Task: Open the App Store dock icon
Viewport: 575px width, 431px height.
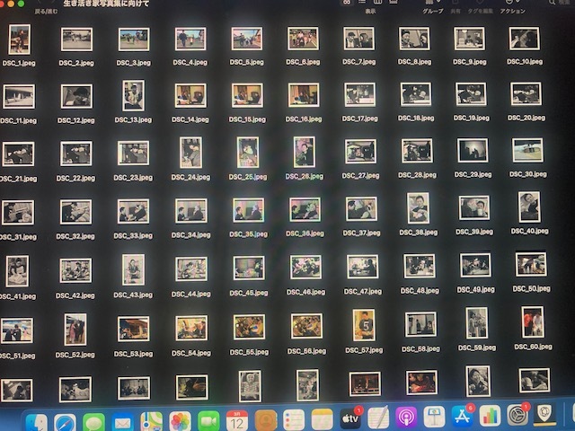Action: pos(462,417)
